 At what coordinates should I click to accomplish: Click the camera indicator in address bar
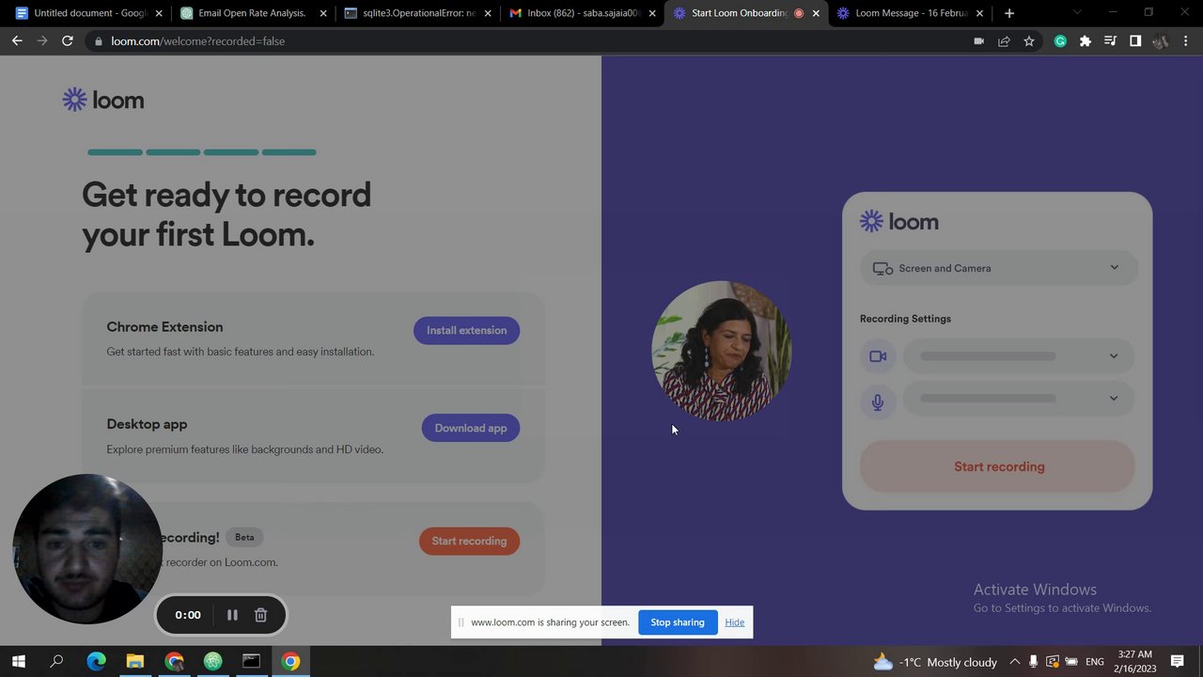978,41
